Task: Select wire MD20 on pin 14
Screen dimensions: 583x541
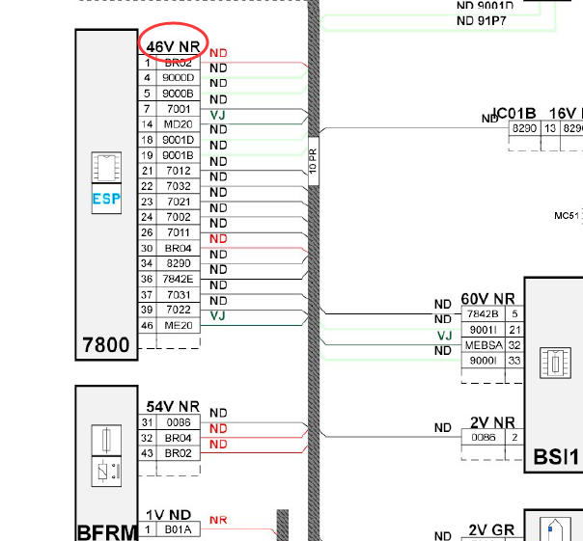Action: (x=179, y=124)
